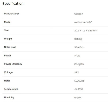Screen dimensions: 108x103
Task: Click the 28V voltage value
Action: (76, 73)
